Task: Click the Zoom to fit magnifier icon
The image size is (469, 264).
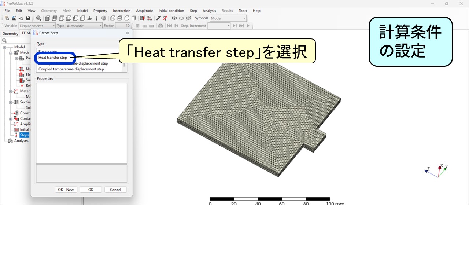Action: 38,18
